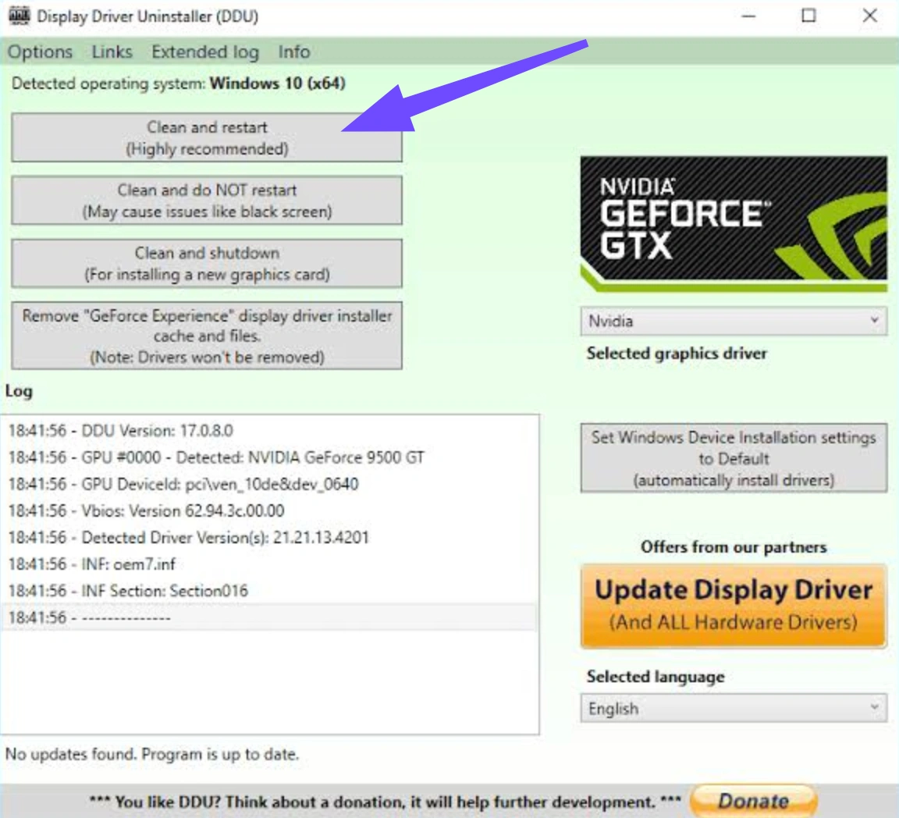Select log line 'DDU Version: 17.0.8.0'
The height and width of the screenshot is (818, 899).
click(x=269, y=431)
